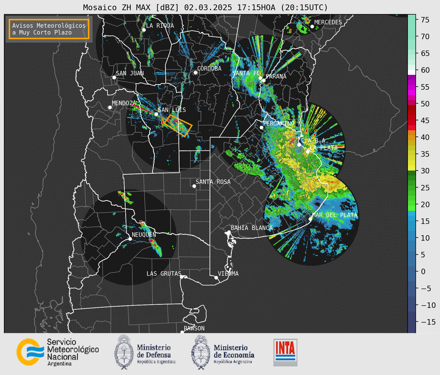Click the BAHÍA BLANCA city marker dot
440x375 pixels.
coord(229,232)
